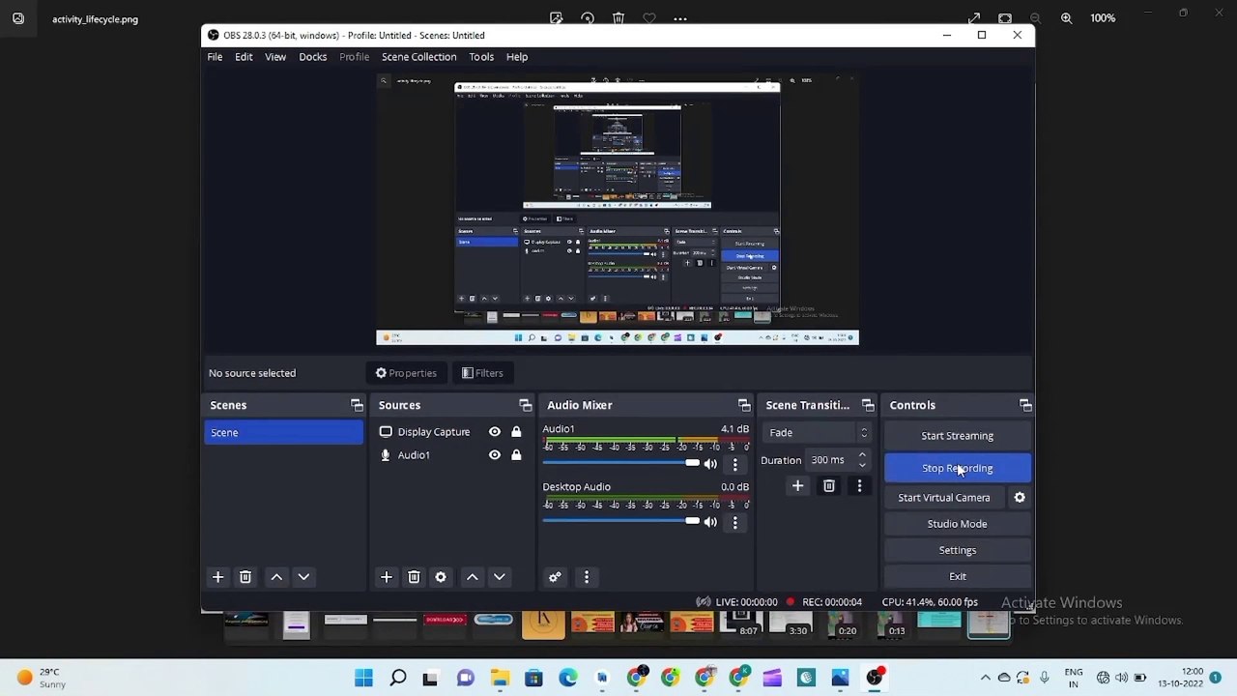Open the Tools menu
The image size is (1237, 696).
pyautogui.click(x=481, y=57)
